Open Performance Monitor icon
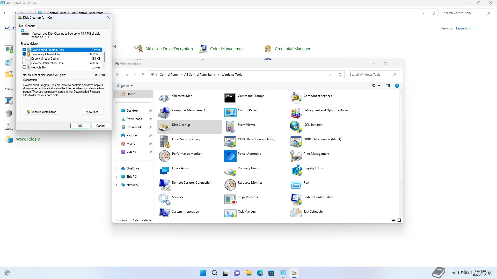The height and width of the screenshot is (279, 497). tap(164, 156)
